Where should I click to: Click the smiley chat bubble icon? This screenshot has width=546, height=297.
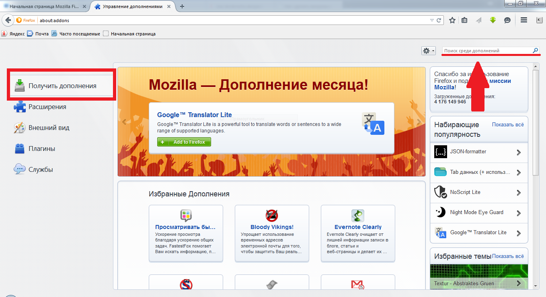point(507,20)
